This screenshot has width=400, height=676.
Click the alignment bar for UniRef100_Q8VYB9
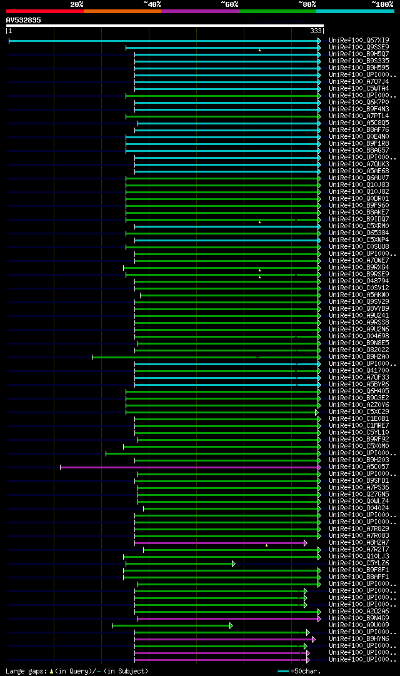227,309
